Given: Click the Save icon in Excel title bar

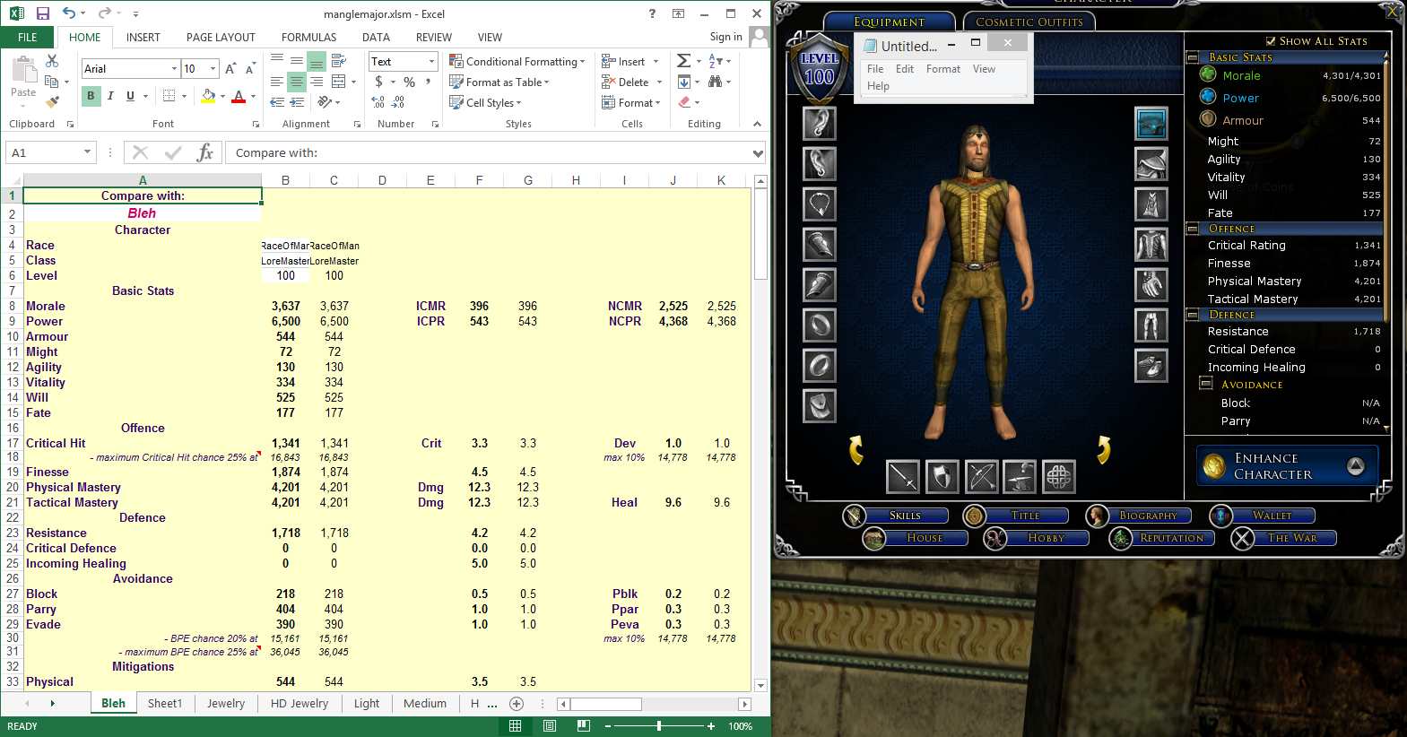Looking at the screenshot, I should click(x=42, y=13).
